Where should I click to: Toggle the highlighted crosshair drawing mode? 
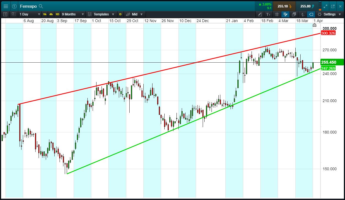point(285,14)
